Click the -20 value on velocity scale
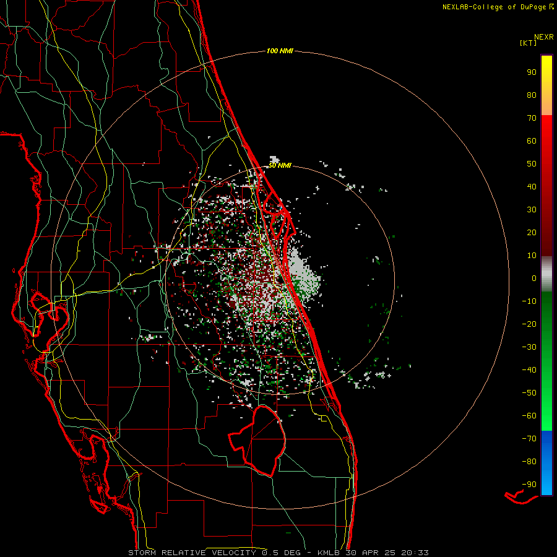The image size is (557, 557). 529,324
